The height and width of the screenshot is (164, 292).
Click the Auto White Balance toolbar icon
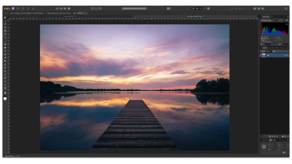(x=69, y=9)
